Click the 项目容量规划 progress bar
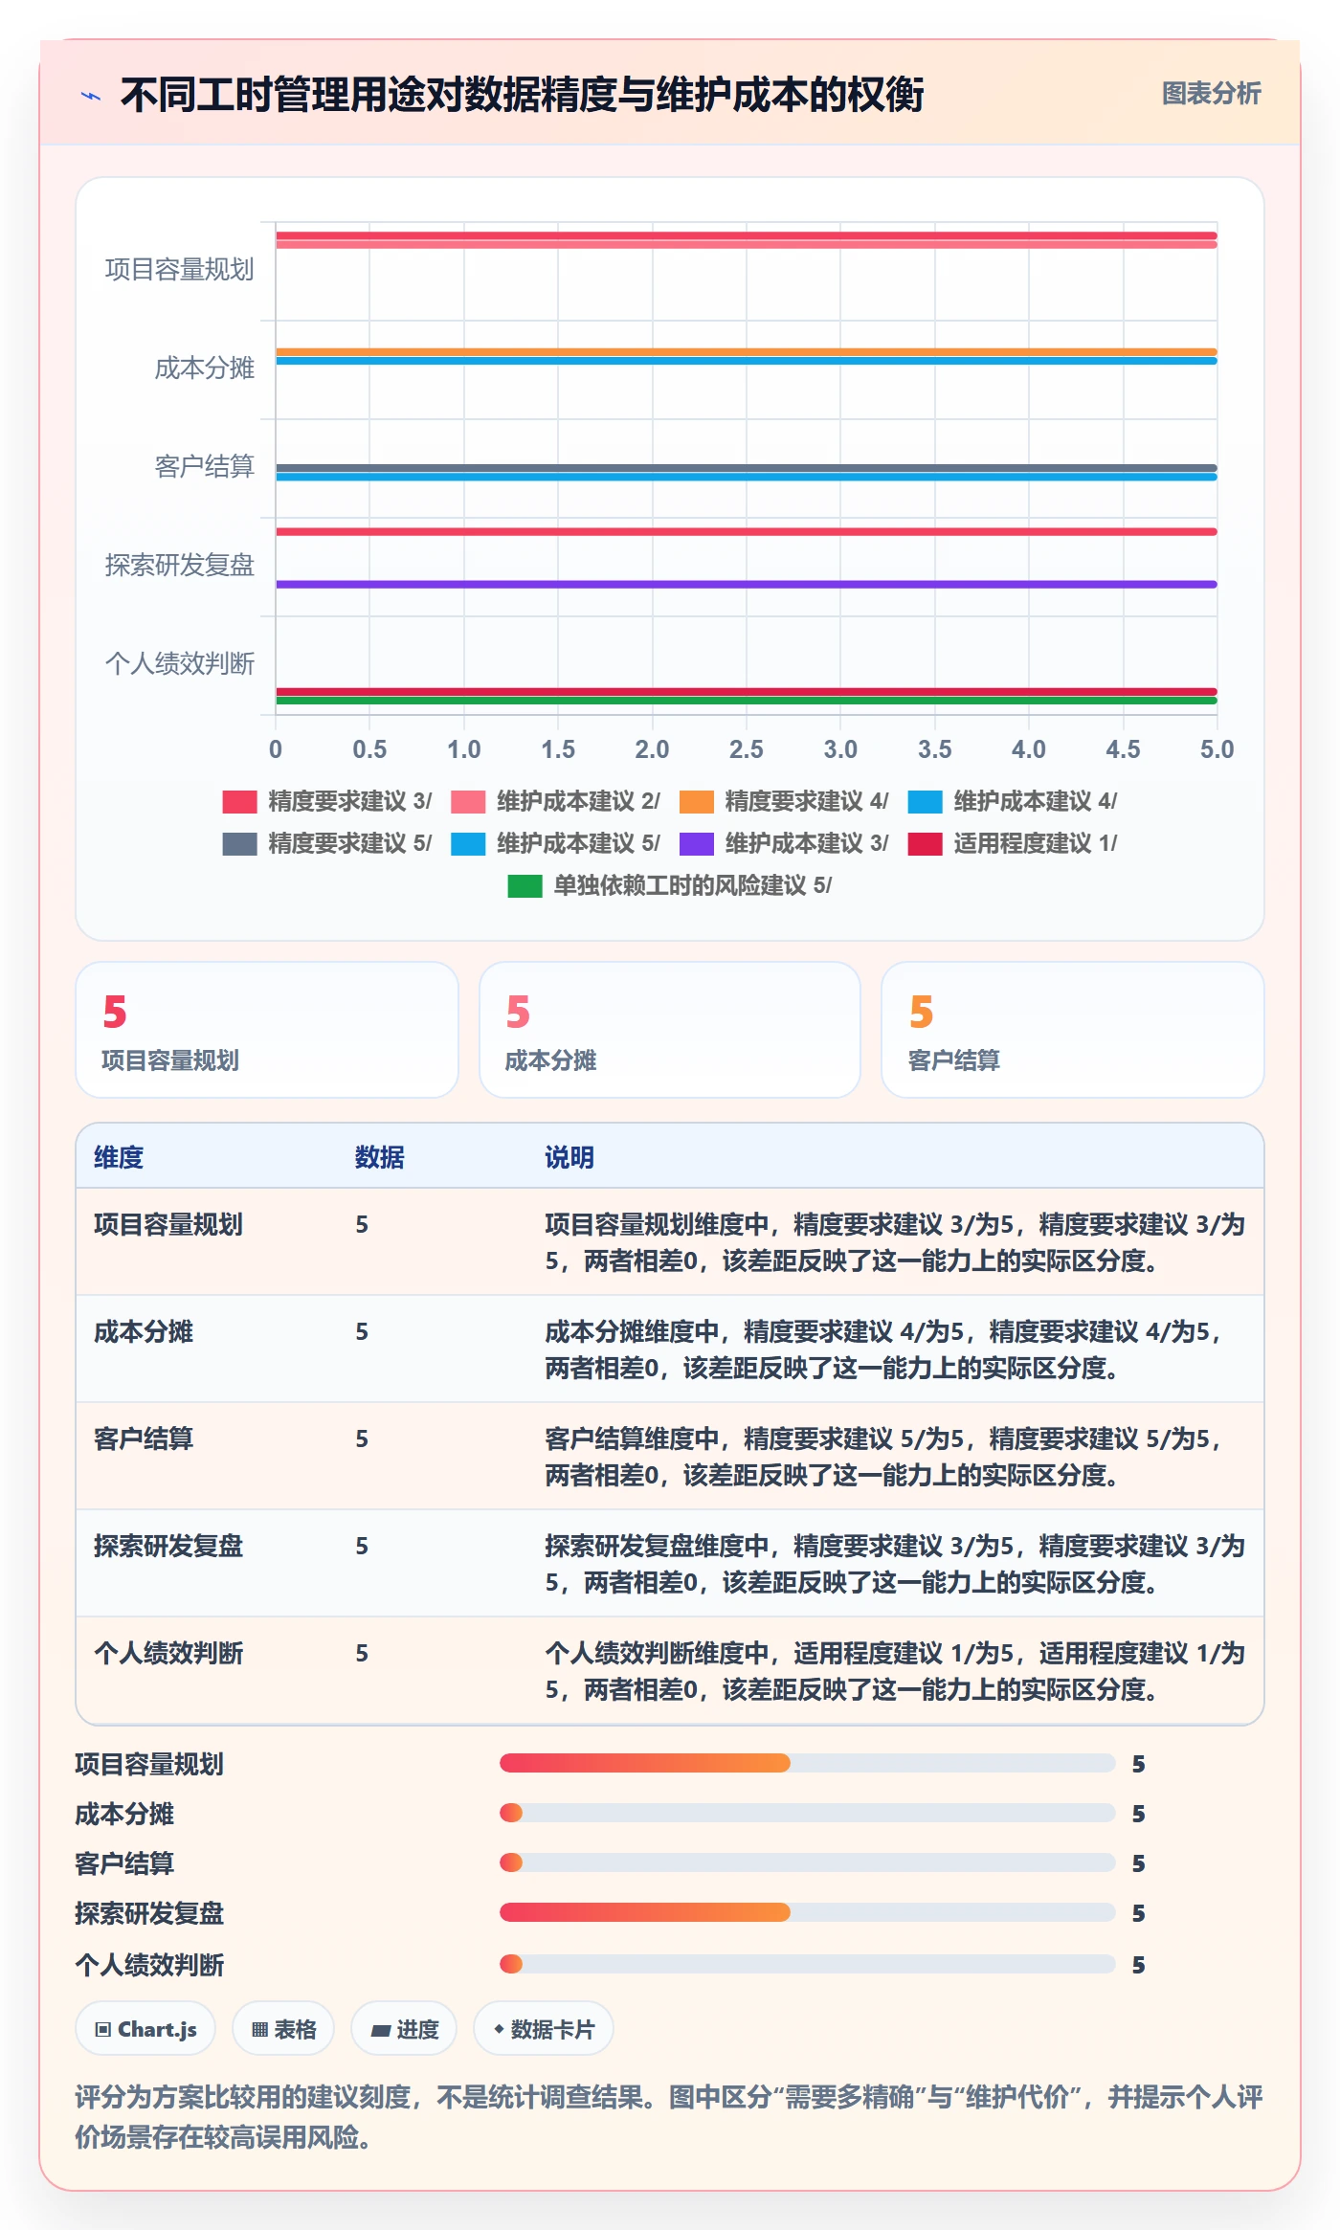Viewport: 1340px width, 2230px height. click(808, 1763)
